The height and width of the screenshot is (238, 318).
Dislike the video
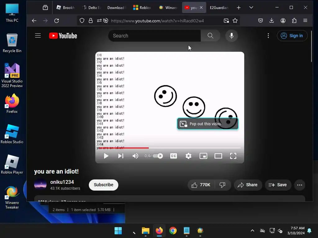point(222,185)
